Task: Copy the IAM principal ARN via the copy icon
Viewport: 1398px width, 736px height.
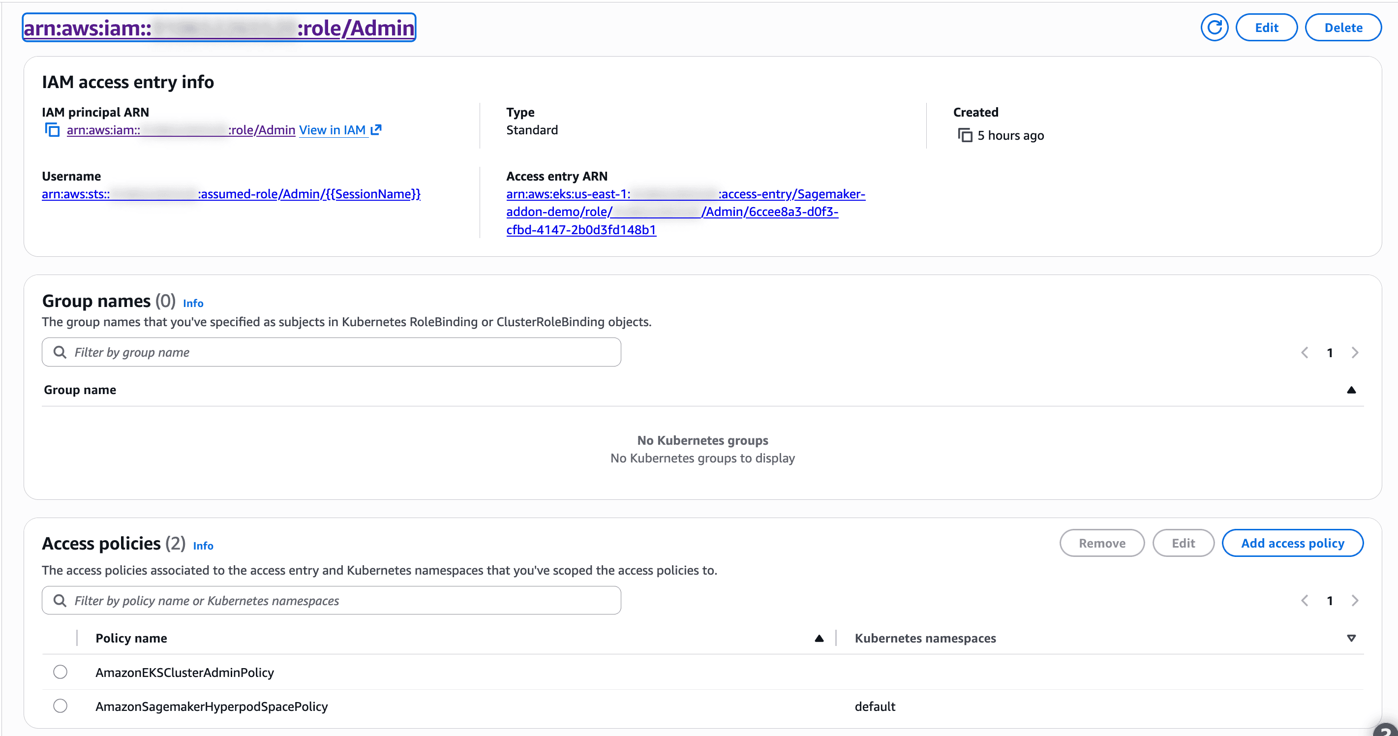Action: [52, 130]
